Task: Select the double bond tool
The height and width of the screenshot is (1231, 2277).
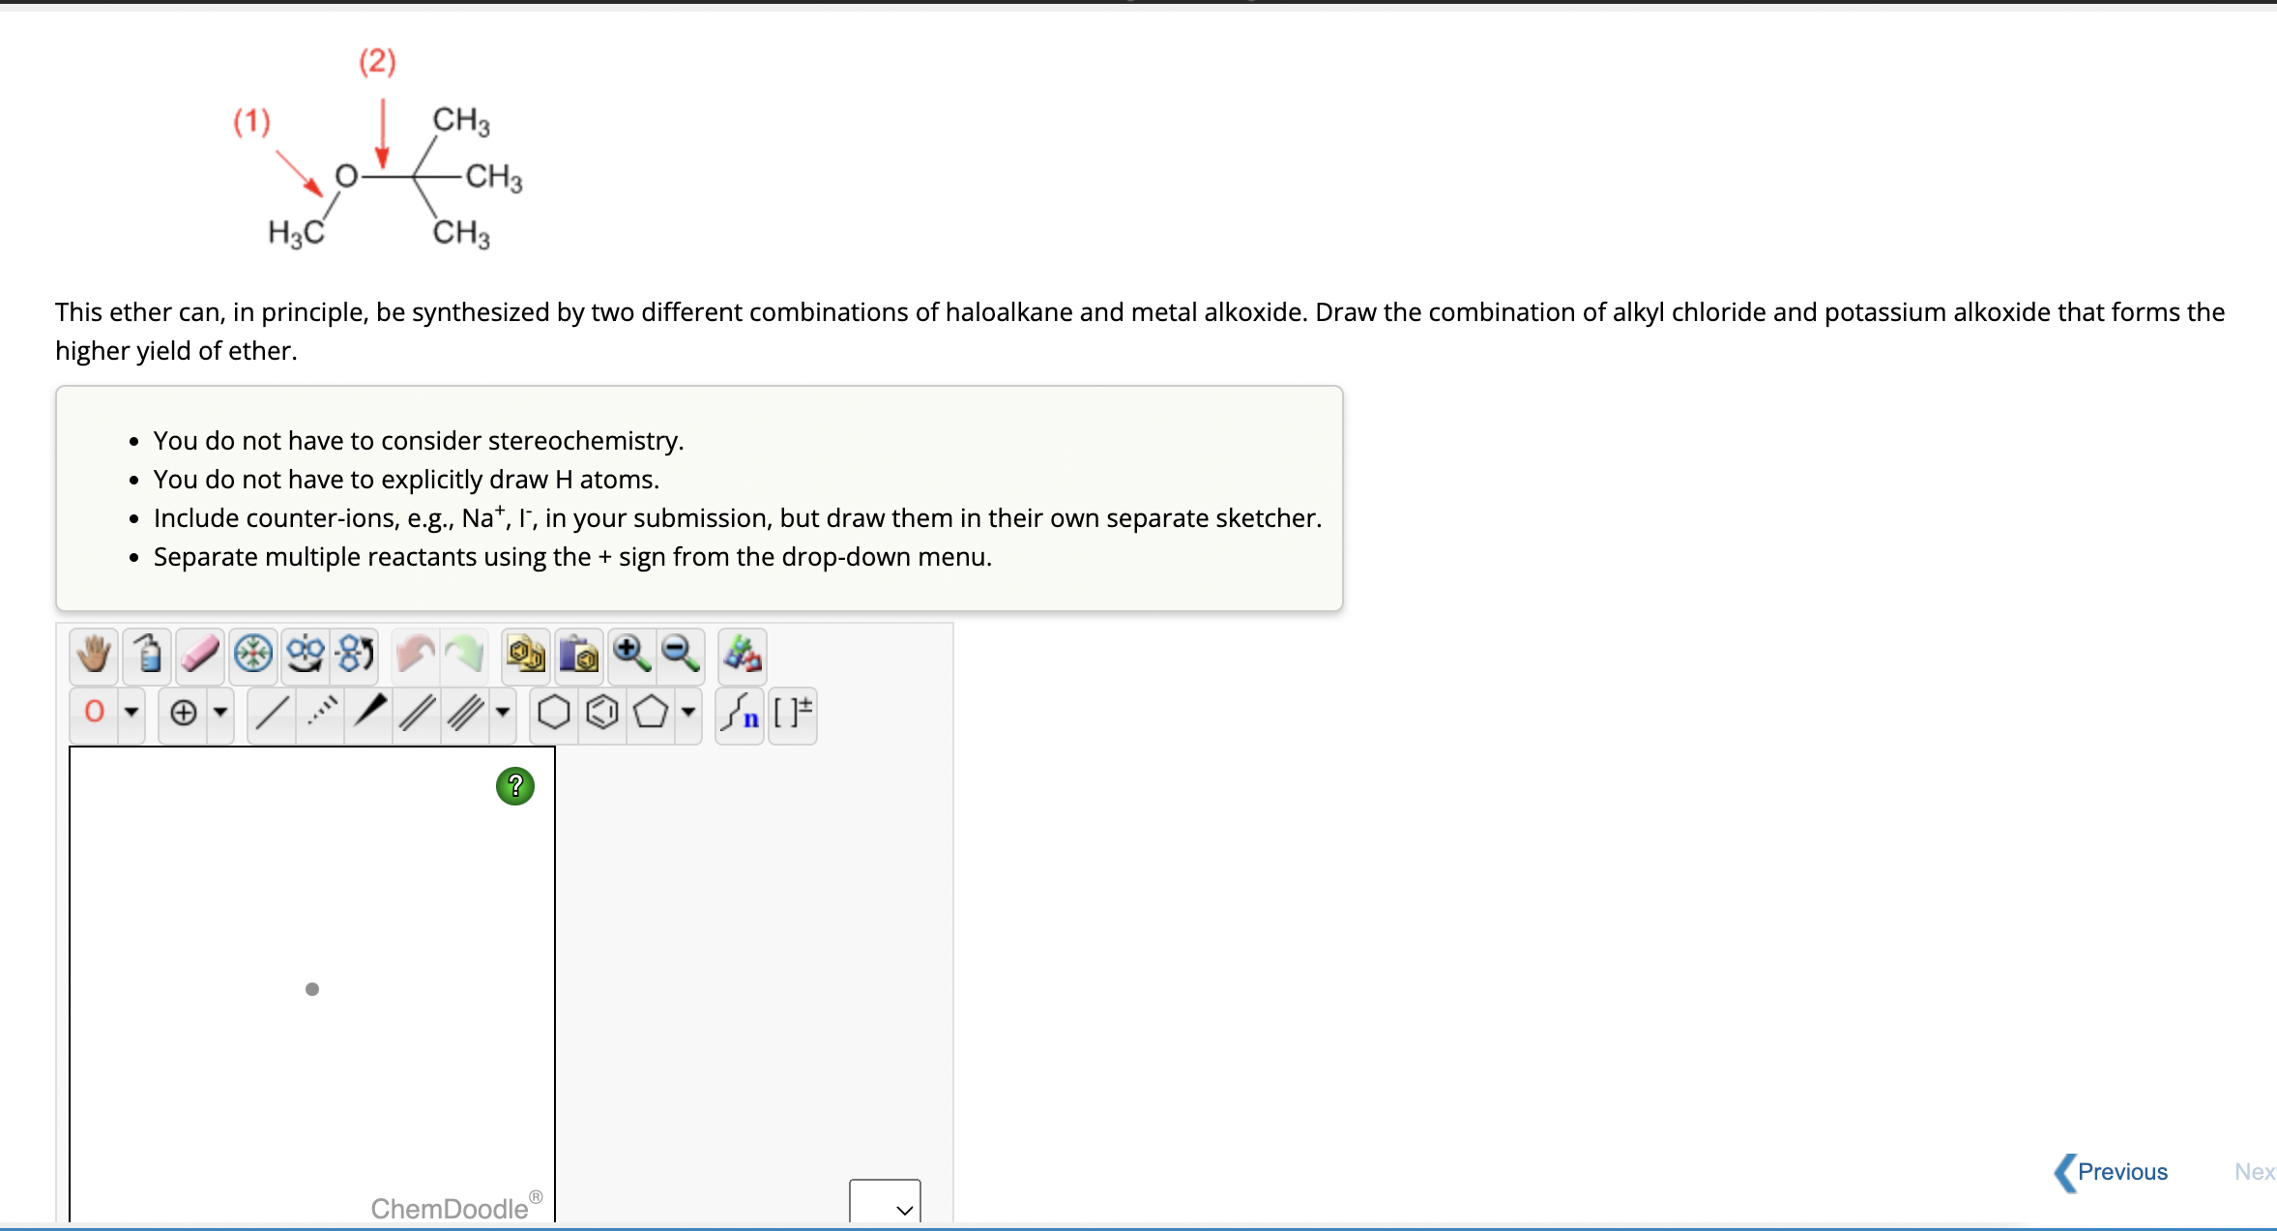Action: [x=417, y=714]
